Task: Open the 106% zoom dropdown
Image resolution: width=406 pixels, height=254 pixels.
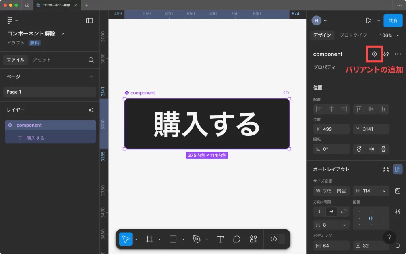Action: [388, 35]
